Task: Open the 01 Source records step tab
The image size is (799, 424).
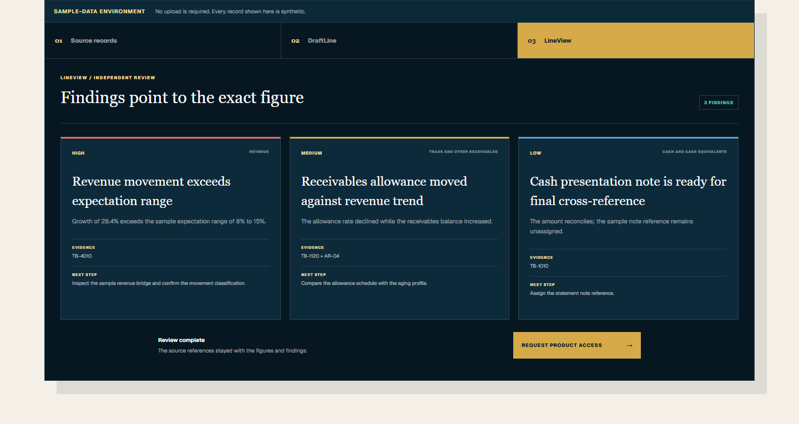Action: pyautogui.click(x=163, y=40)
